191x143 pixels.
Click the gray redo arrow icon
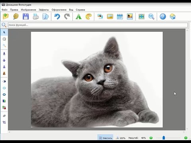tap(67, 17)
